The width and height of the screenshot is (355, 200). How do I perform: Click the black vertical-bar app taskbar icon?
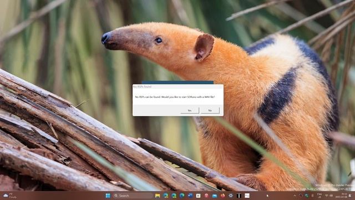coord(239,196)
